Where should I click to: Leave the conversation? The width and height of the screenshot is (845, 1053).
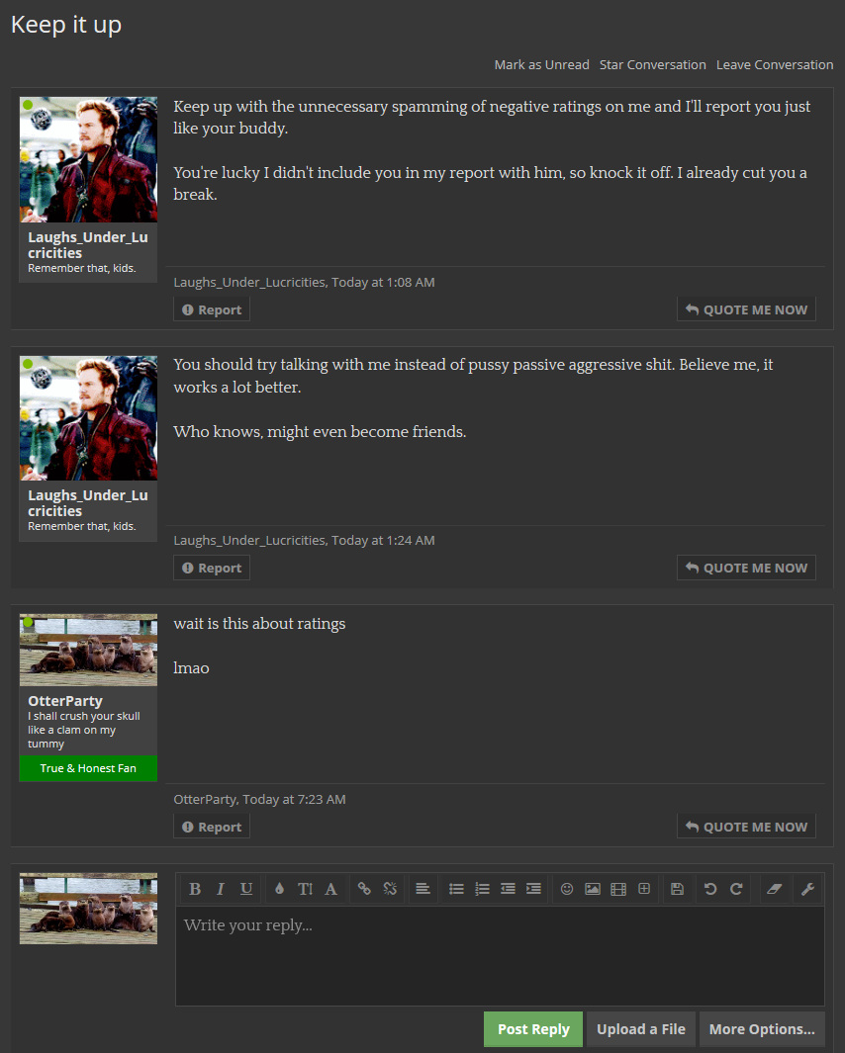(x=775, y=65)
